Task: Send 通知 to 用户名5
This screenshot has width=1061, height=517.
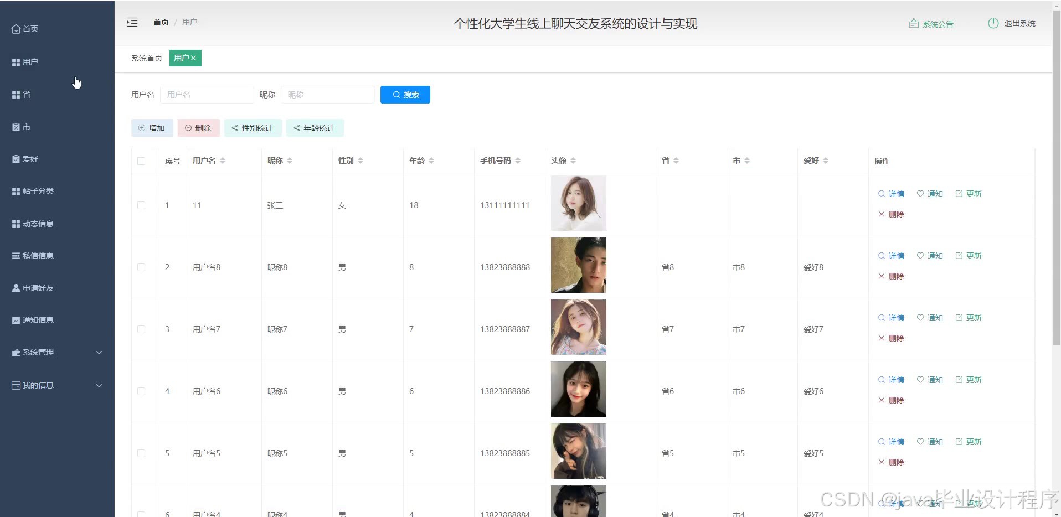Action: click(x=930, y=442)
